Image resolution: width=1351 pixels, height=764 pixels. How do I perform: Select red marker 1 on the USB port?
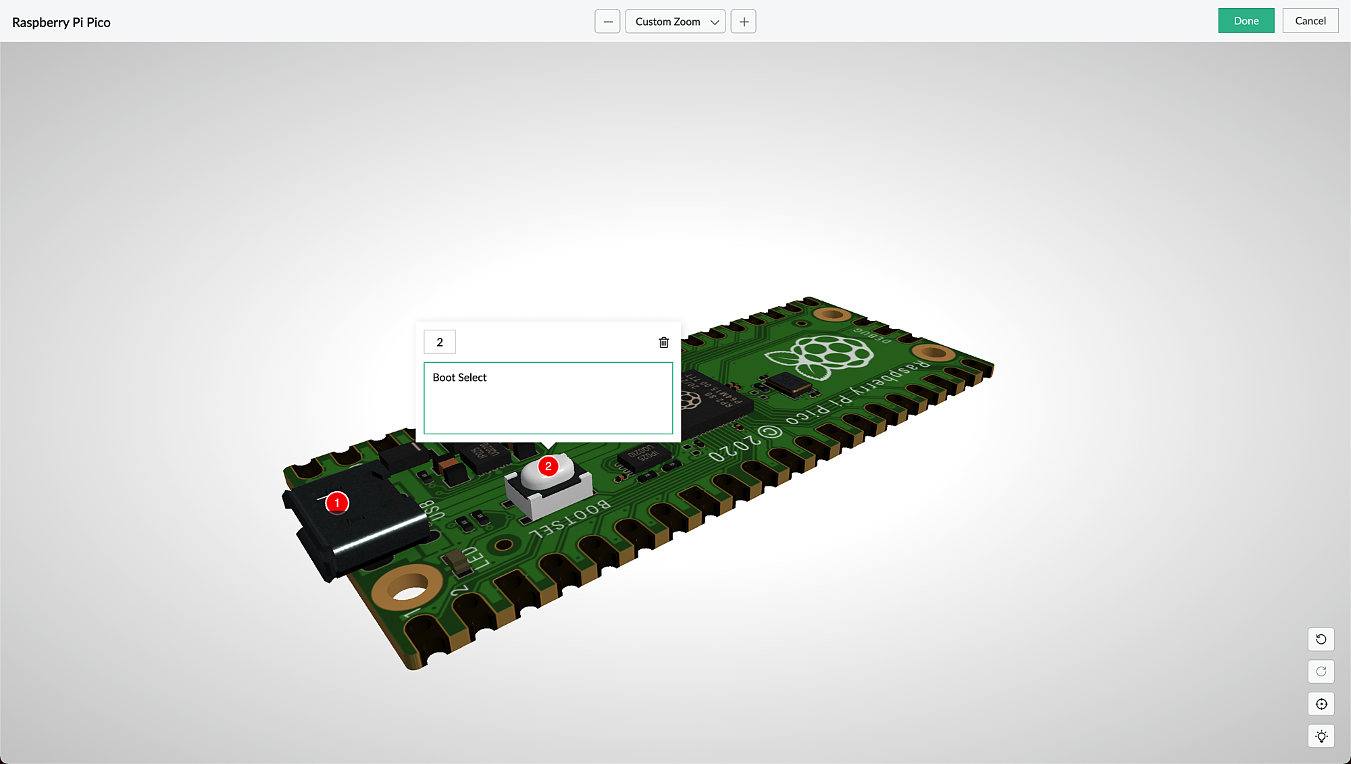pyautogui.click(x=337, y=503)
